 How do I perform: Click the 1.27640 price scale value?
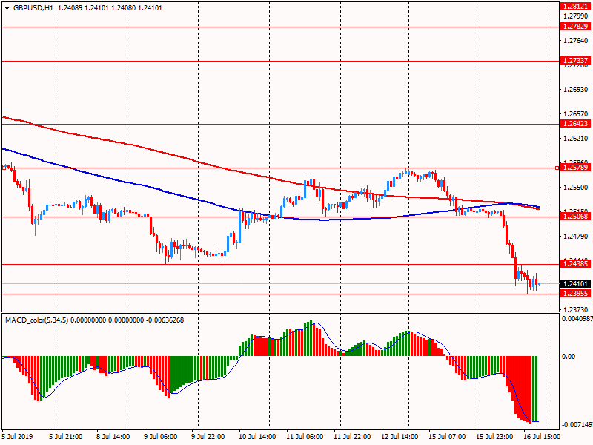(576, 41)
